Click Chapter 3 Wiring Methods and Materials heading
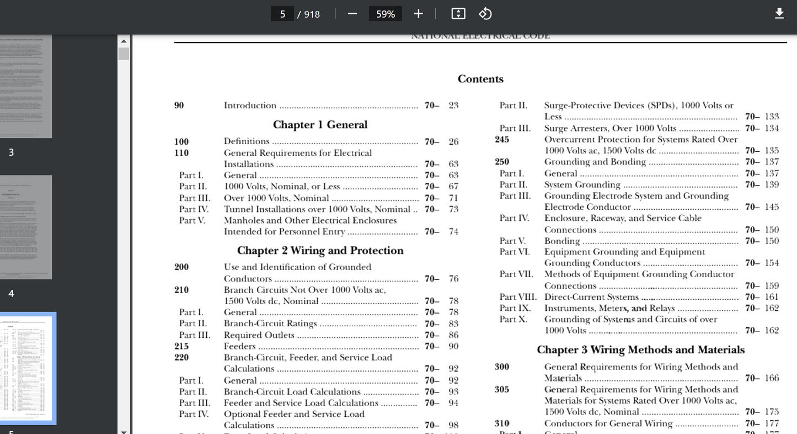This screenshot has width=797, height=434. [641, 350]
